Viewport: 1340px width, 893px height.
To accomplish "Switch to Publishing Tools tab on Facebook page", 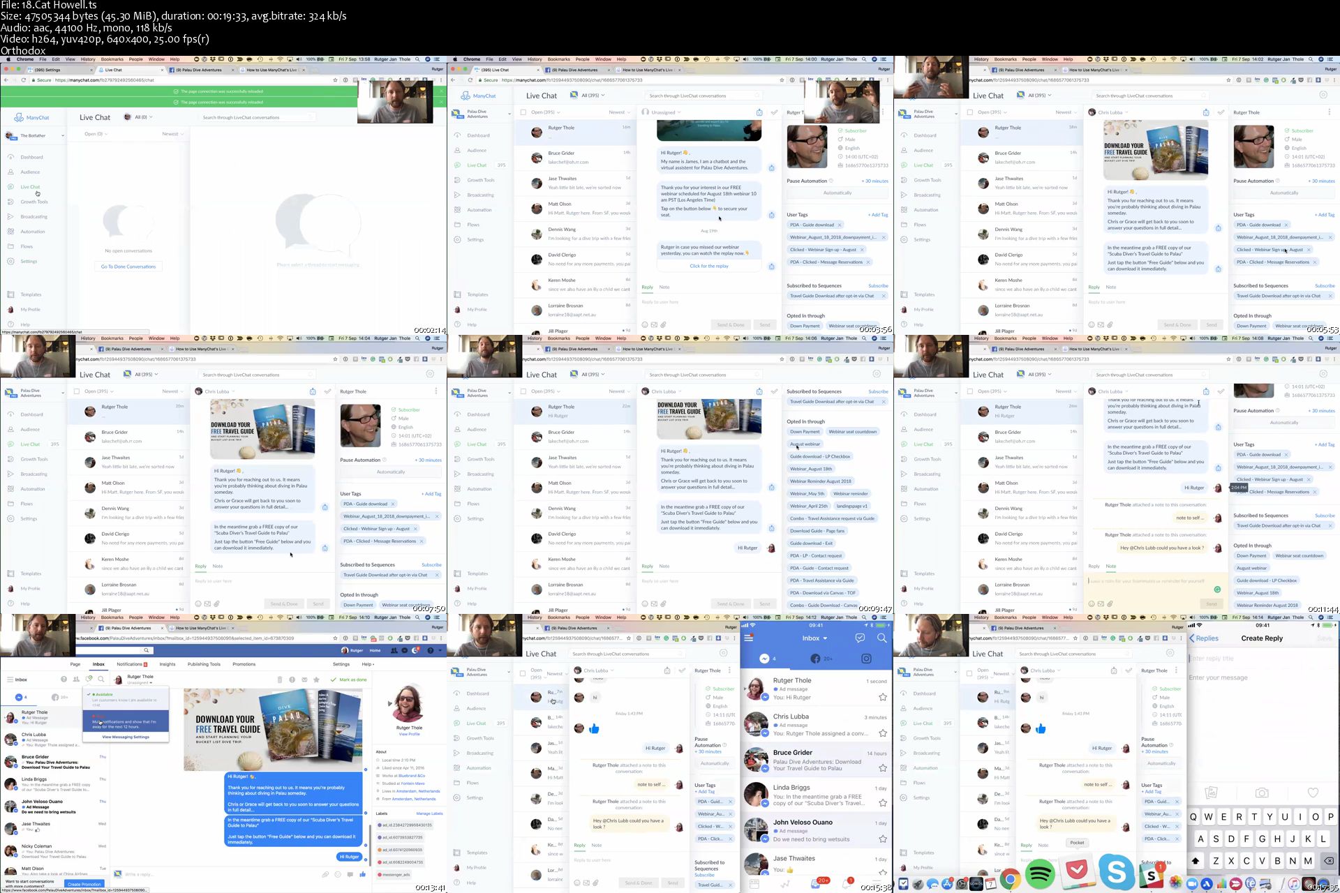I will click(204, 664).
